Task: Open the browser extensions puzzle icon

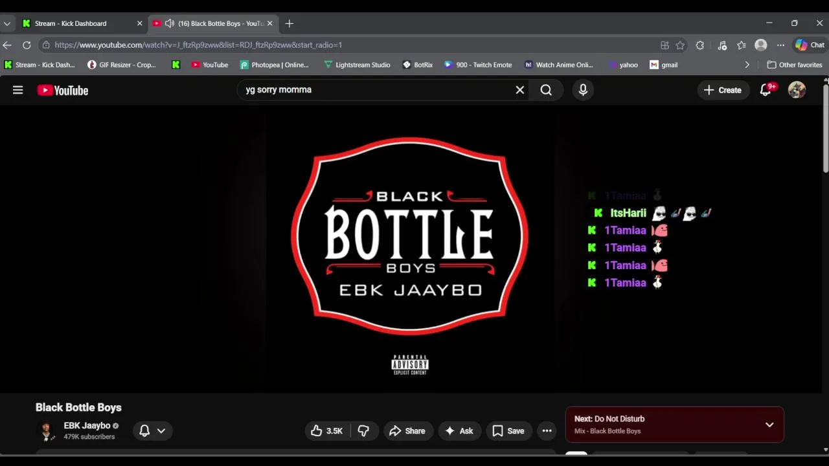Action: (699, 45)
